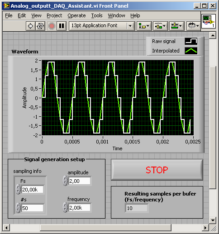The image size is (219, 234).
Task: Click the #s samples input field
Action: click(32, 208)
